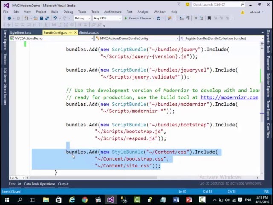Viewport: 273px width, 205px height.
Task: Expand the Google Chrome browser dropdown arrow
Action: pyautogui.click(x=154, y=18)
